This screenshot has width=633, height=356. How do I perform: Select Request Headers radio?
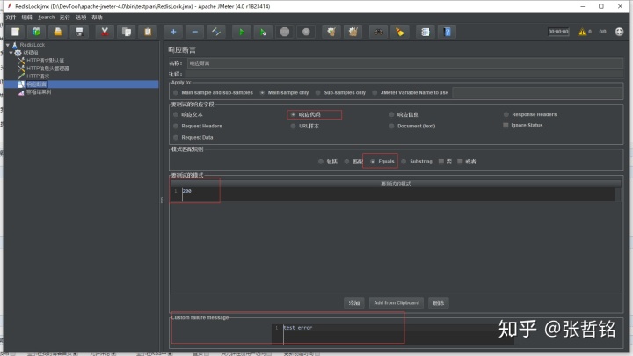[198, 126]
